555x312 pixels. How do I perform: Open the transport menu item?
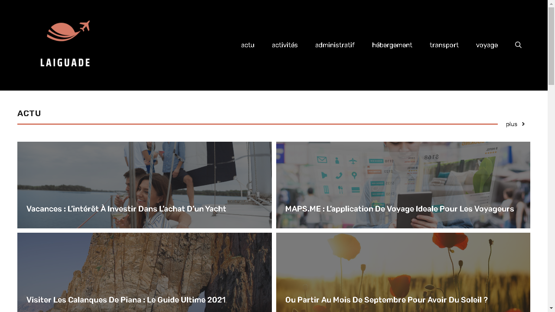pyautogui.click(x=444, y=45)
